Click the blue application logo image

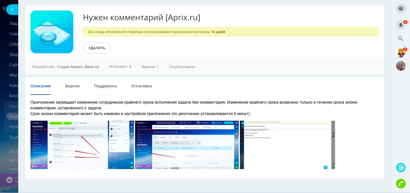pos(52,32)
